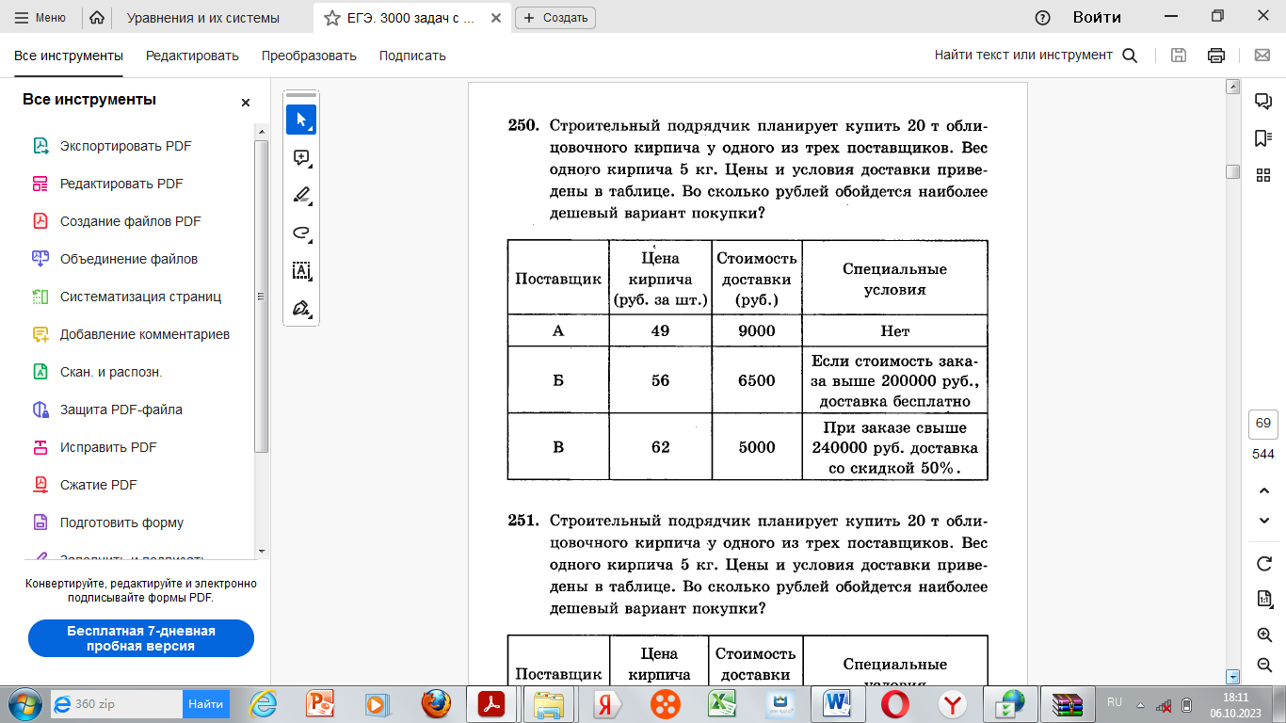The height and width of the screenshot is (723, 1286).
Task: Open Excel from the taskbar
Action: coord(721,703)
